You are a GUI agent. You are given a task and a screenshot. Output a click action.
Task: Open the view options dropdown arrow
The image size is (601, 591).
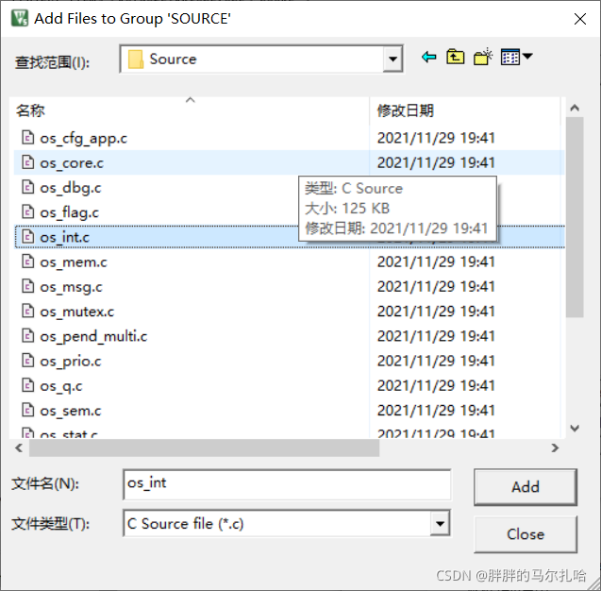527,57
